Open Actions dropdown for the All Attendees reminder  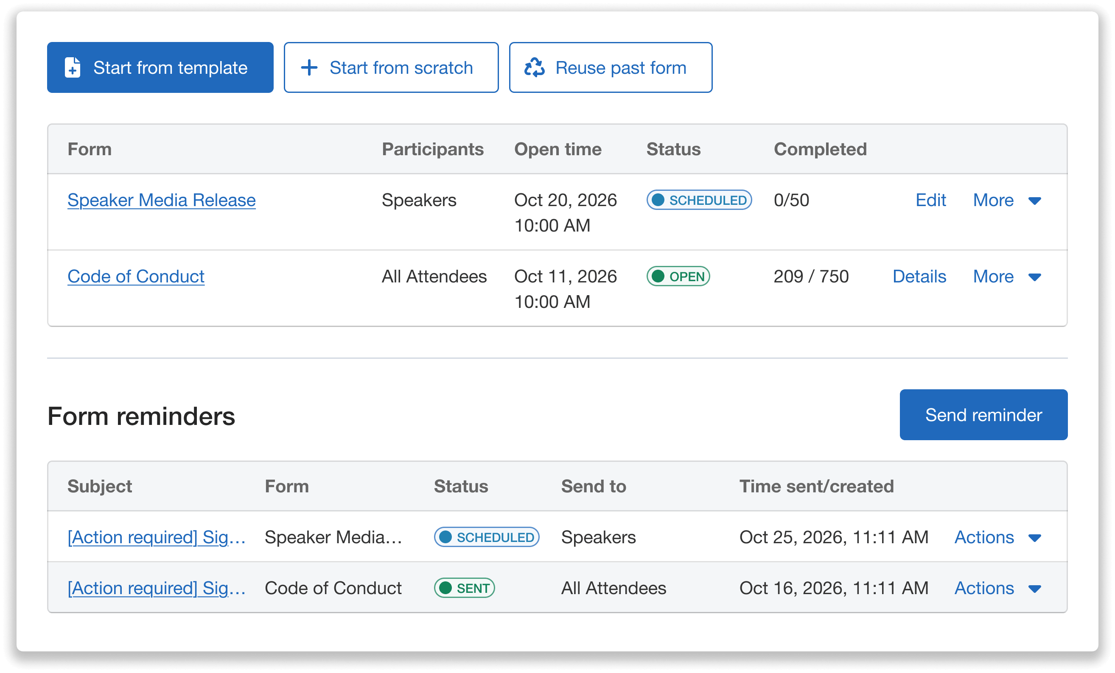click(x=998, y=588)
